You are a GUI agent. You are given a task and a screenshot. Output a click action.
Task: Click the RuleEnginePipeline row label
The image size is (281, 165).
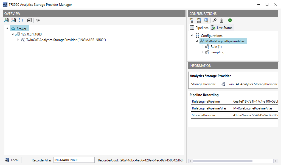(206, 101)
